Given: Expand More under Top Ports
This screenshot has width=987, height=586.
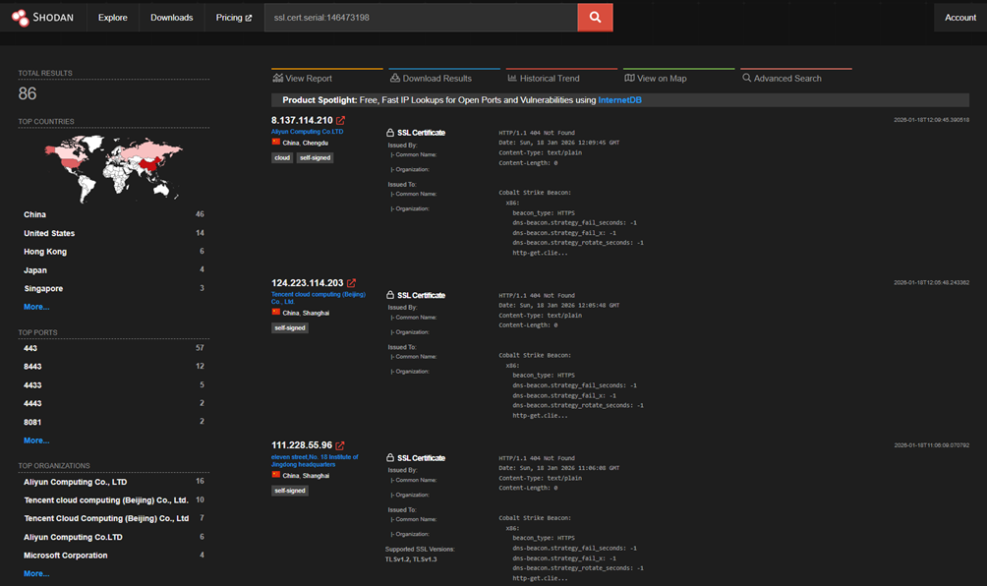Looking at the screenshot, I should 36,440.
